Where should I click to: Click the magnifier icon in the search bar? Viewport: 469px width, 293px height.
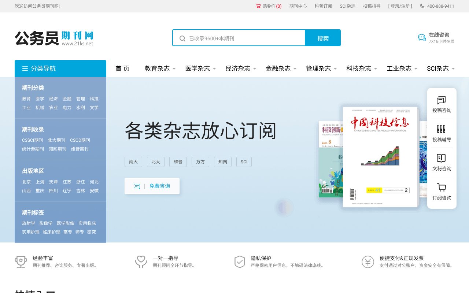[x=182, y=38]
